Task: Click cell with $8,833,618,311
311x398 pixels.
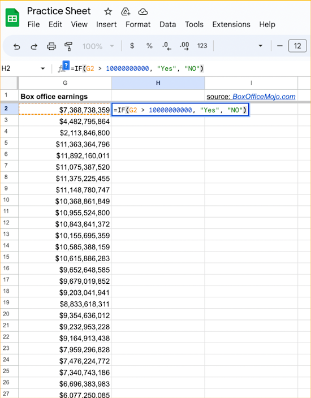Action: coord(65,304)
